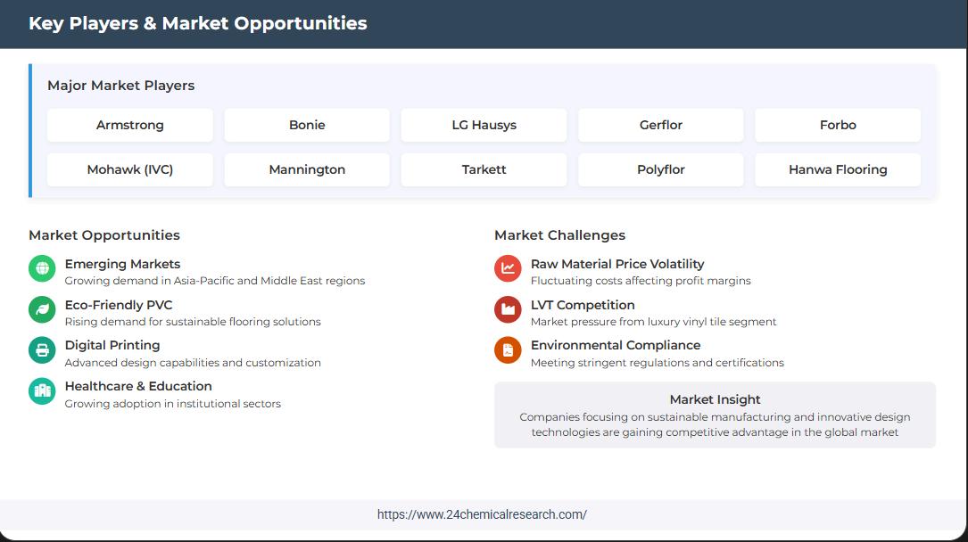Click the Forbo player card
Viewport: 968px width, 542px height.
[x=838, y=126]
